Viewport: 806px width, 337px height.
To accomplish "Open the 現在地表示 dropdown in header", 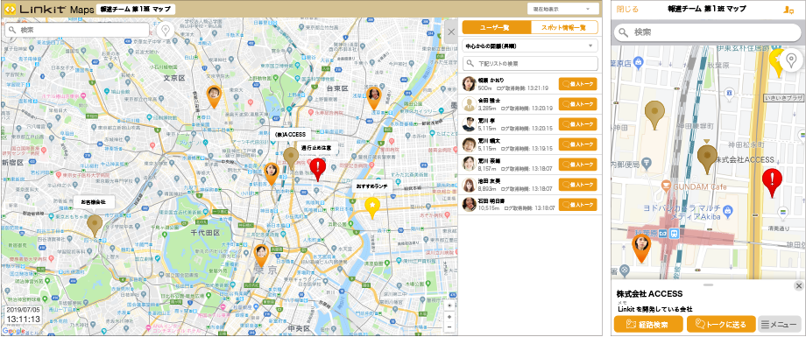I will pyautogui.click(x=562, y=10).
